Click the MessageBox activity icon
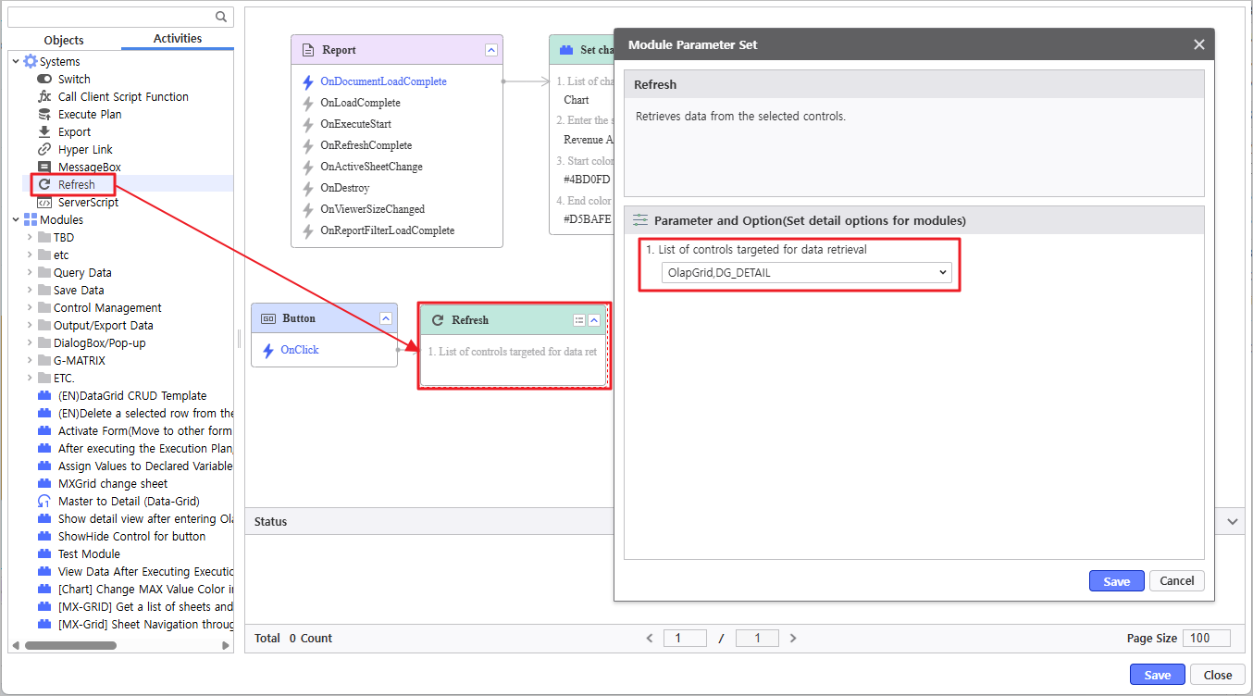1253x696 pixels. (x=44, y=168)
